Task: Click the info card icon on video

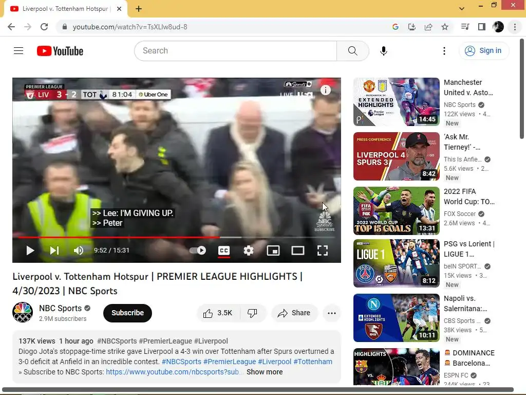Action: click(x=325, y=90)
